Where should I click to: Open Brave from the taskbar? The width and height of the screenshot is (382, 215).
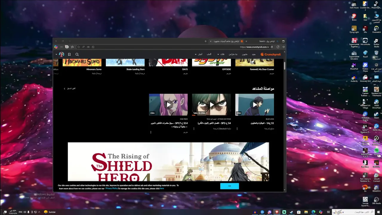277,212
